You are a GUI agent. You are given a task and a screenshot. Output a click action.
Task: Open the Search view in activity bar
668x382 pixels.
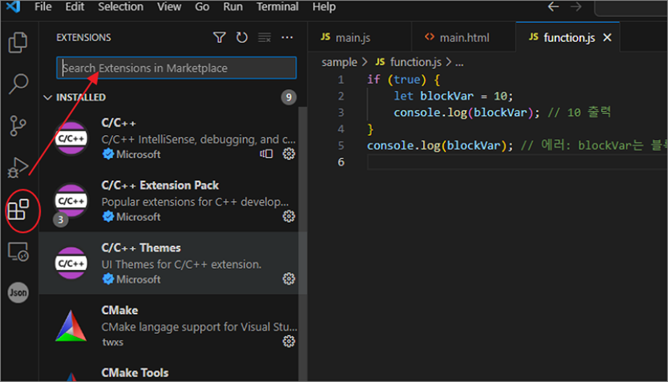(18, 84)
